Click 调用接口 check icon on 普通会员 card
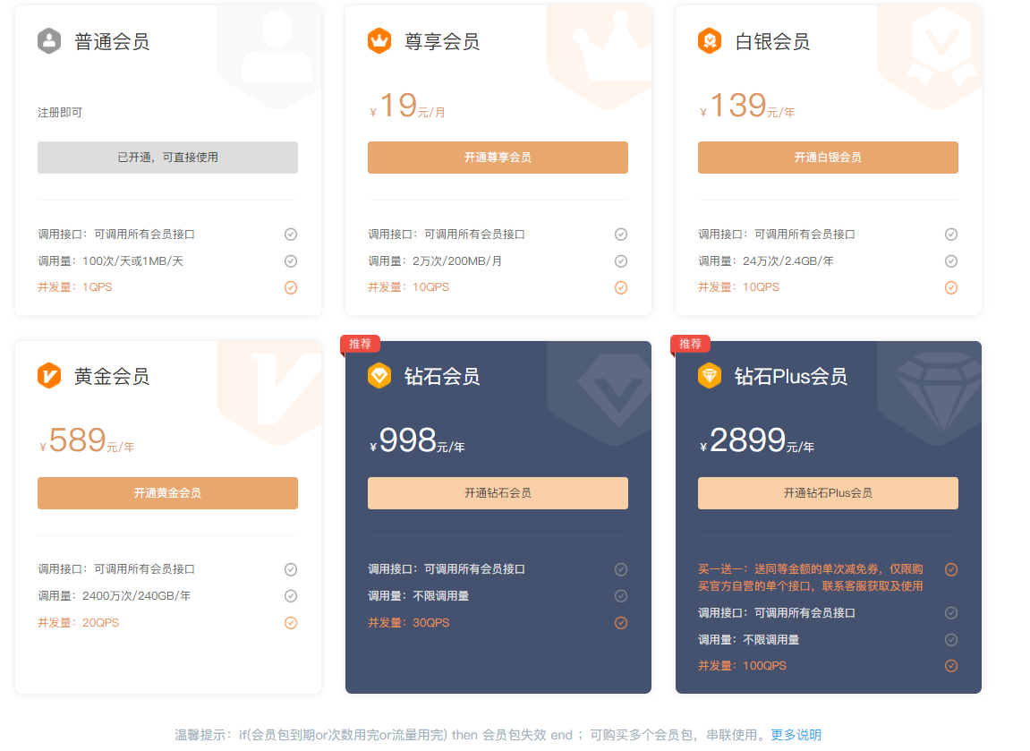The width and height of the screenshot is (1030, 751). pyautogui.click(x=290, y=235)
